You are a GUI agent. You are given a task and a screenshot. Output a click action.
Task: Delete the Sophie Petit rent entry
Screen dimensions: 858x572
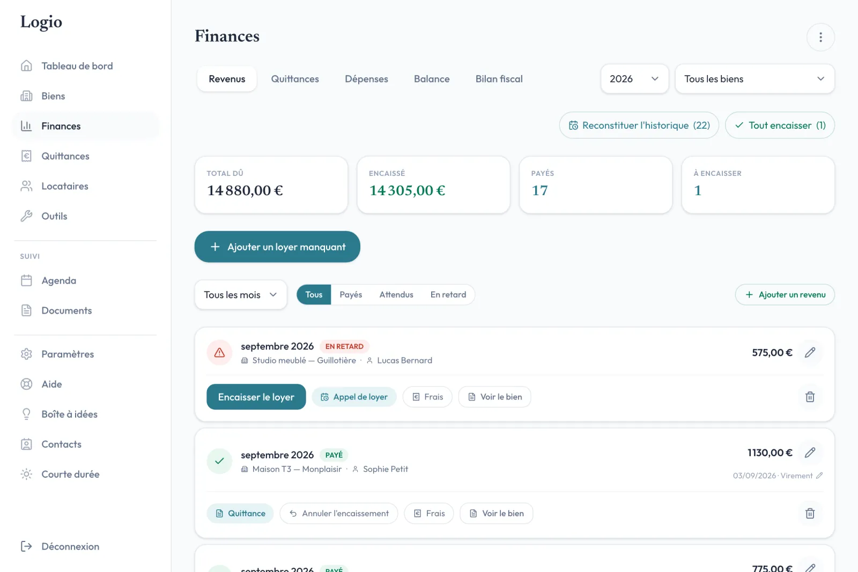pyautogui.click(x=810, y=513)
